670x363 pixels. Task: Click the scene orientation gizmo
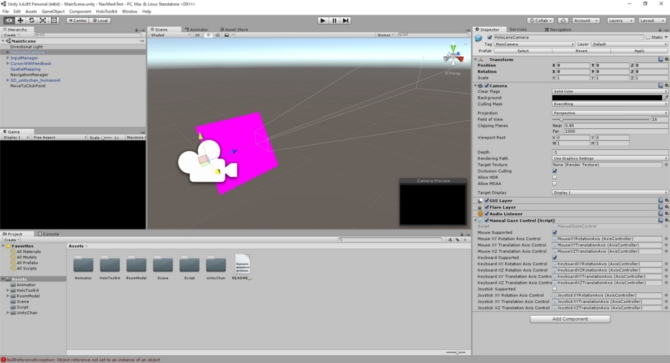point(453,56)
